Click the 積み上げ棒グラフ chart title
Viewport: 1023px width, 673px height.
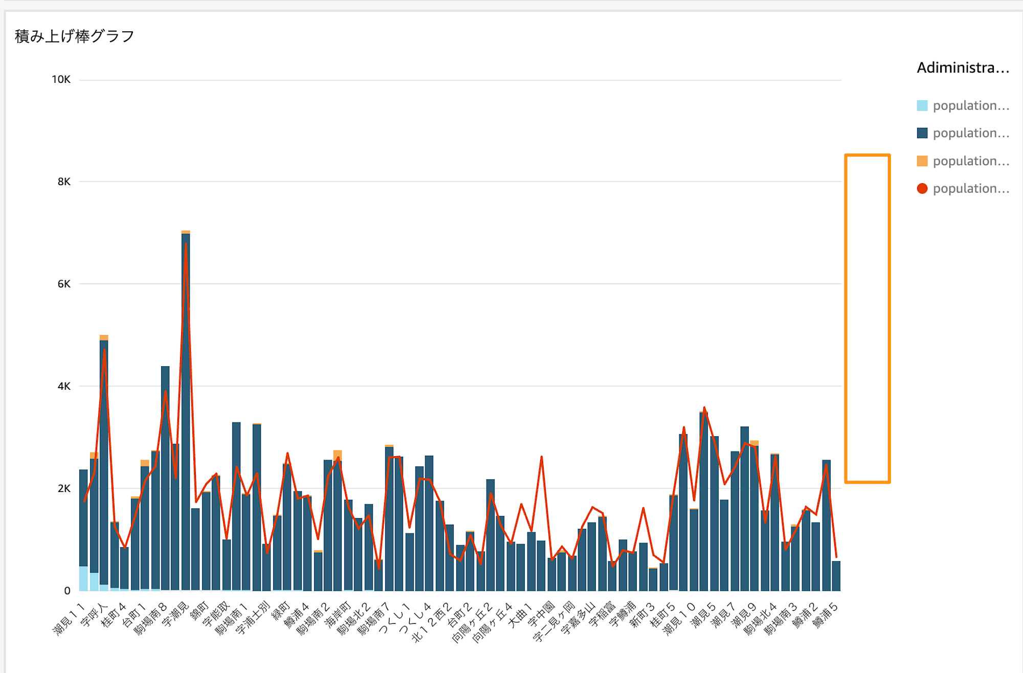75,36
